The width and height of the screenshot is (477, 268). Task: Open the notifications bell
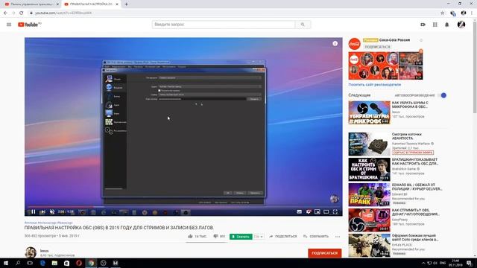coord(447,25)
